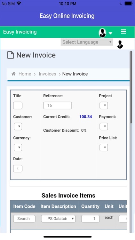Viewport: 135px width, 240px height.
Task: Click the Reference field showing 16
Action: coord(58,106)
